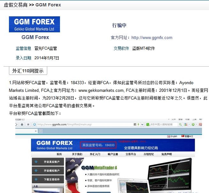This screenshot has width=209, height=193.
Task: Click the green search engine icon
Action: (148, 125)
